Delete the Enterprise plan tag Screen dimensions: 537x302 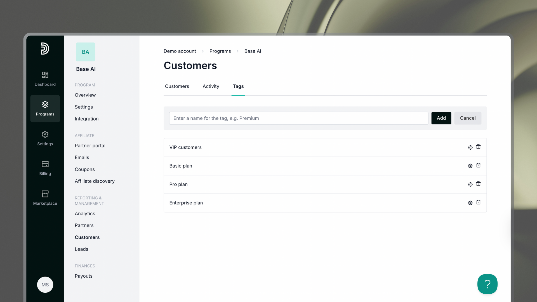(478, 202)
